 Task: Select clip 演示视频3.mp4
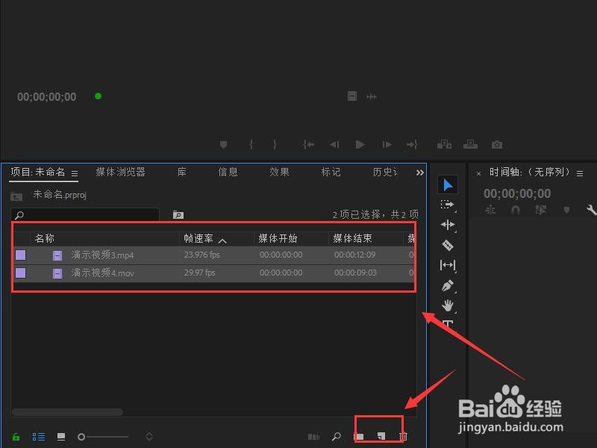pos(102,255)
